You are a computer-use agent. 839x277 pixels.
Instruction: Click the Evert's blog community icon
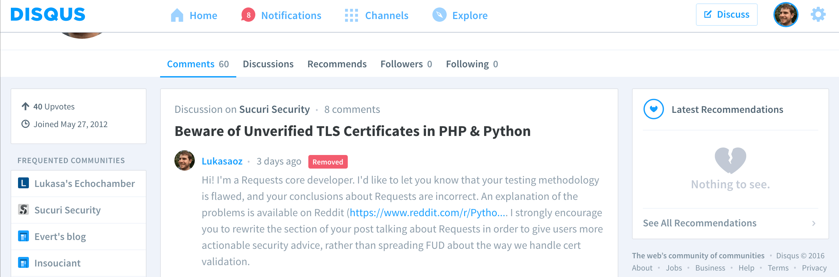coord(23,236)
